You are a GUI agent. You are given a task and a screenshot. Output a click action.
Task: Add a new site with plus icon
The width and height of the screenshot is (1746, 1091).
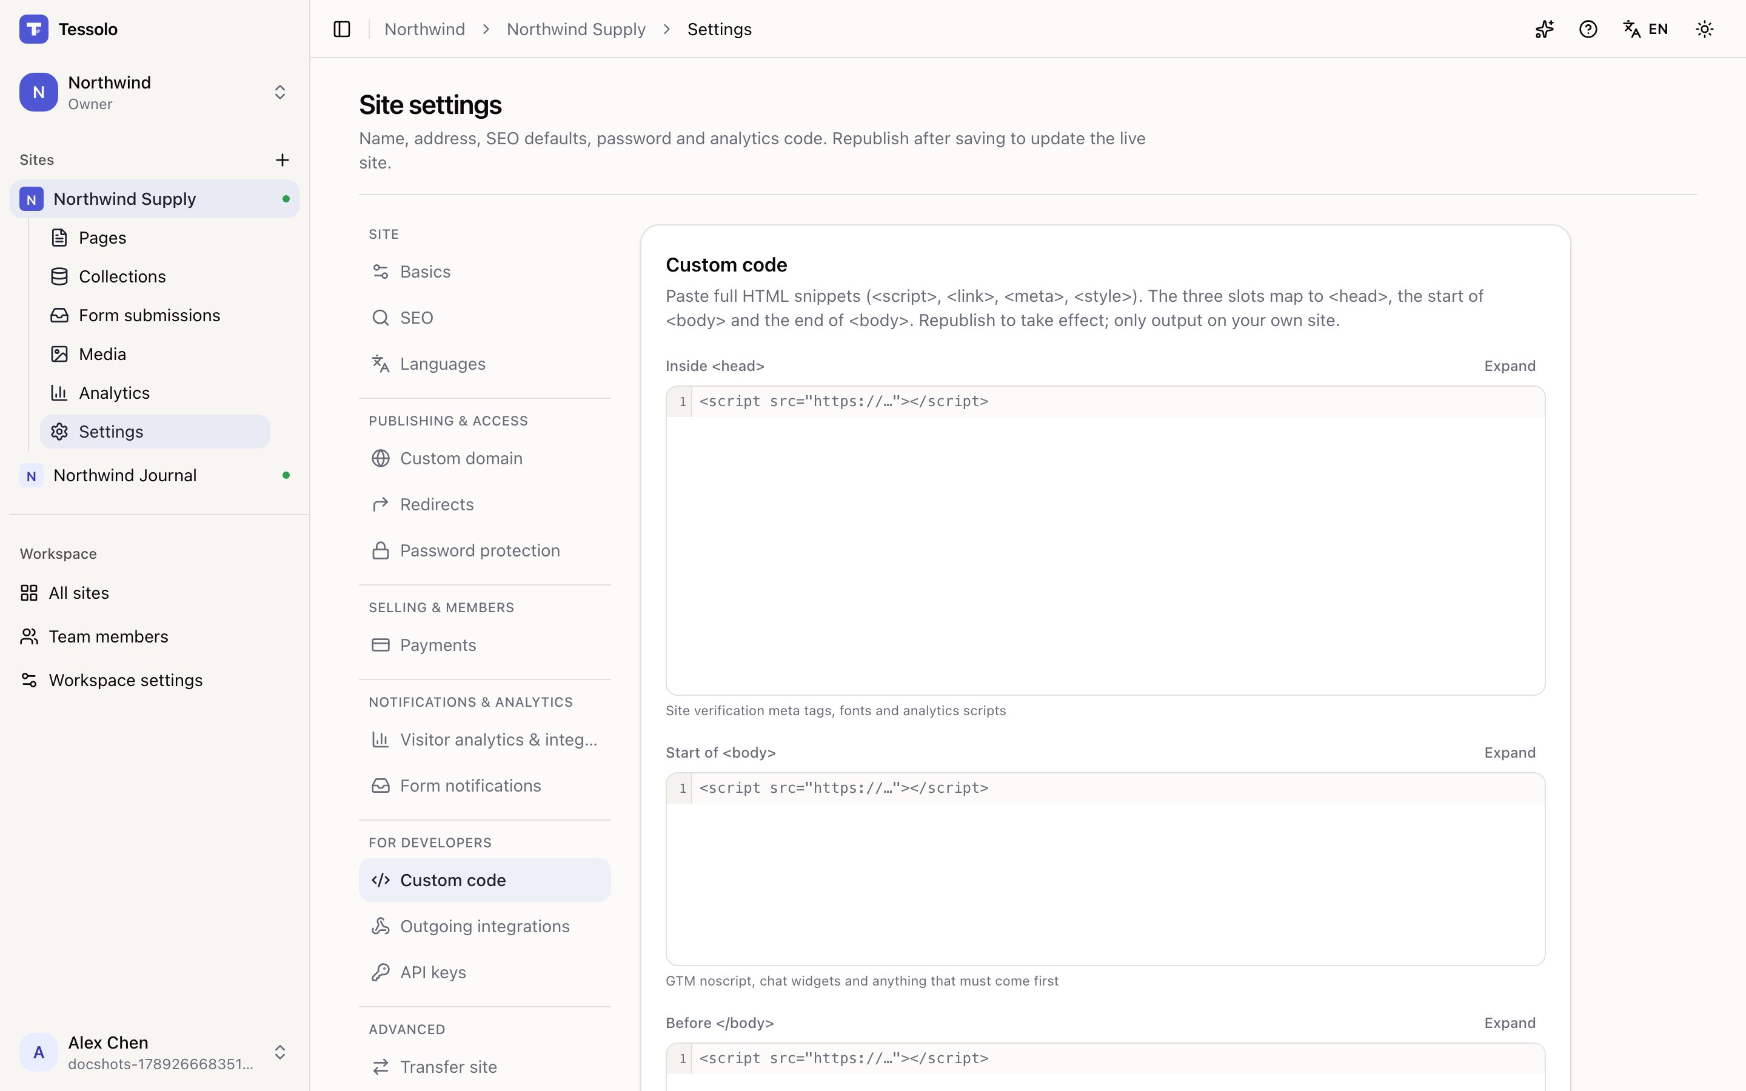282,159
